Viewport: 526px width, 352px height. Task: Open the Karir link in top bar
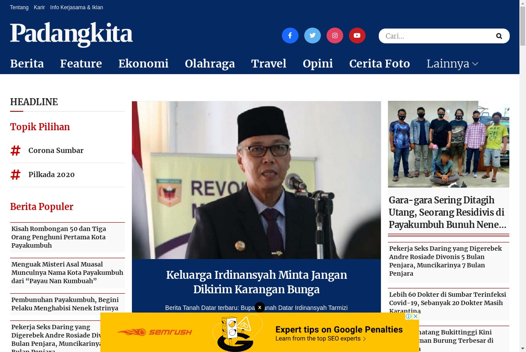39,7
